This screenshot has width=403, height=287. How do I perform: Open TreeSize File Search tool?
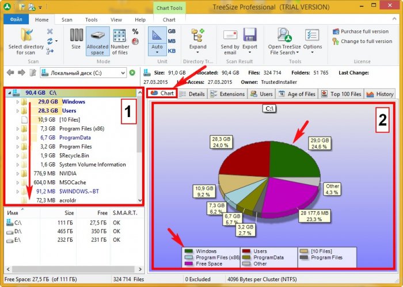(x=283, y=36)
